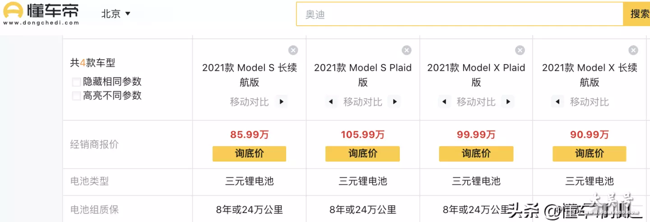
Task: Open the 北京 city dropdown
Action: [x=116, y=14]
